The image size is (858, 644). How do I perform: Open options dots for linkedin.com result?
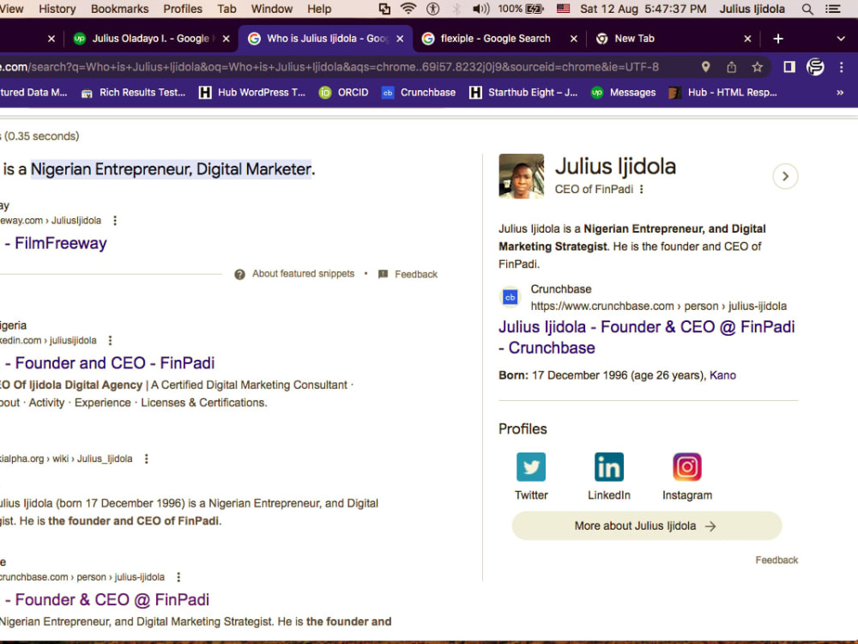point(110,341)
